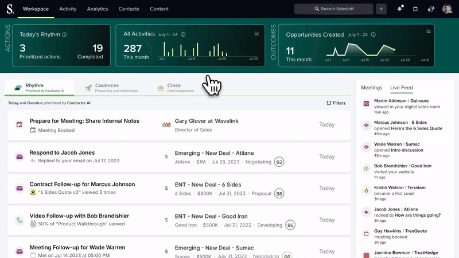Click the download icon by 6 Sides Quote v2
Viewport: 459px width, 258px height.
point(33,192)
